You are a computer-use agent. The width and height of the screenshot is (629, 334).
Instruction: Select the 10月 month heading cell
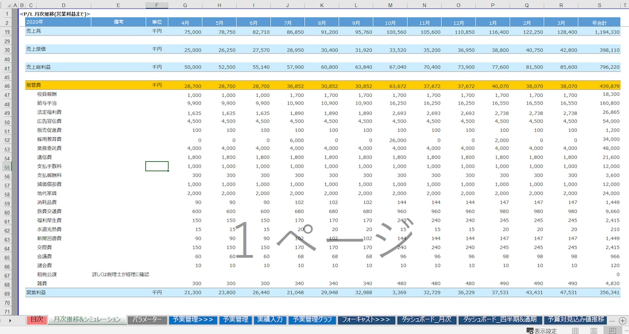click(390, 22)
